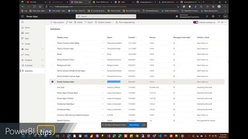Open more options for Theory Solution App
This screenshot has height=139, width=248.
(103, 49)
